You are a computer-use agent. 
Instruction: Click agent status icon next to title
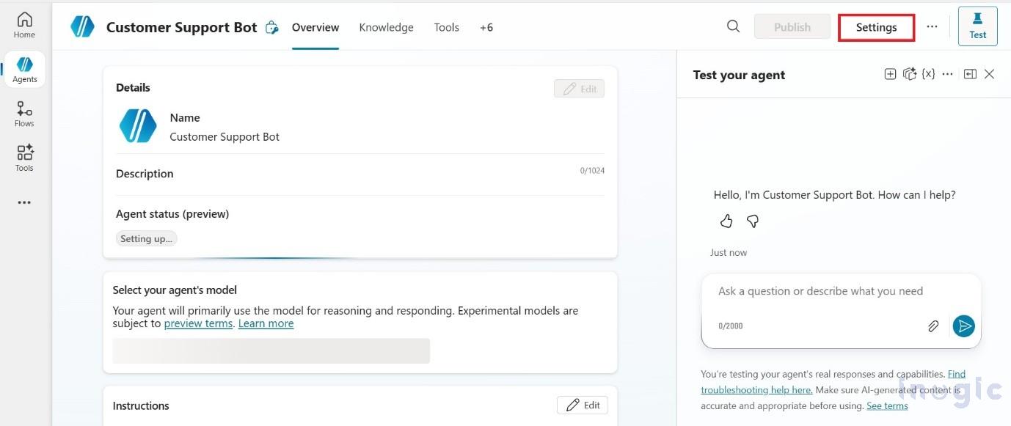[x=272, y=28]
